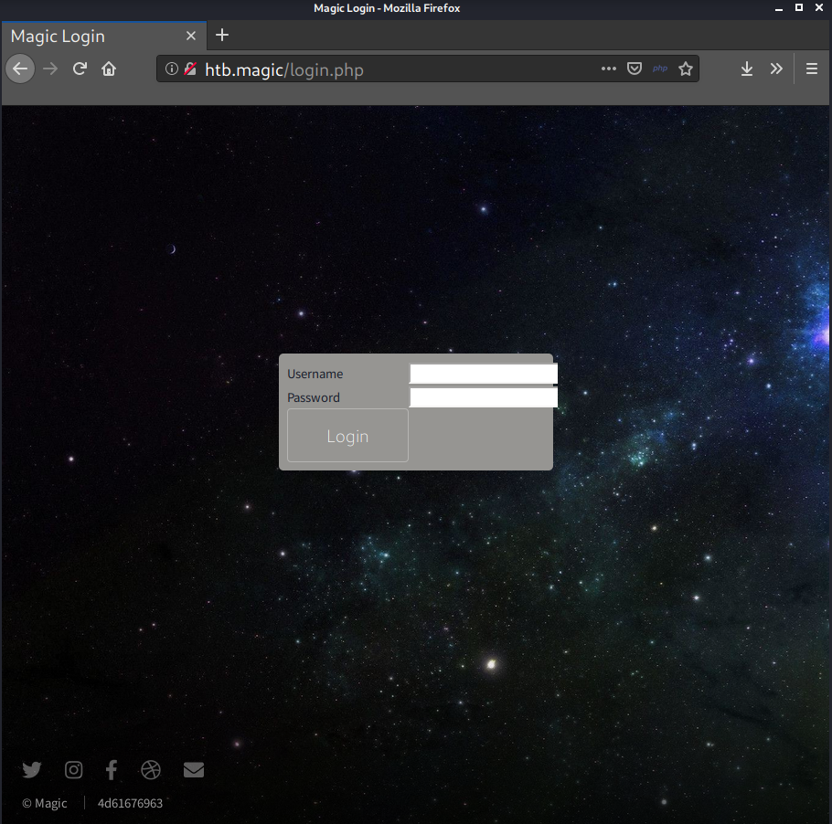832x824 pixels.
Task: Select the Magic Login tab
Action: point(104,36)
